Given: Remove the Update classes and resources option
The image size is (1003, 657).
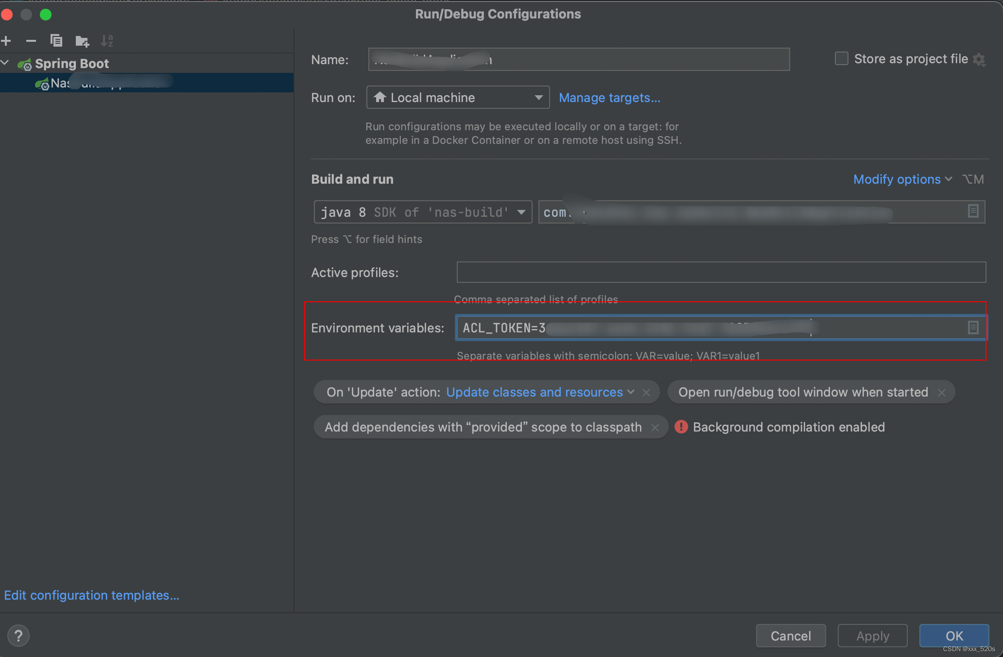Looking at the screenshot, I should click(646, 392).
